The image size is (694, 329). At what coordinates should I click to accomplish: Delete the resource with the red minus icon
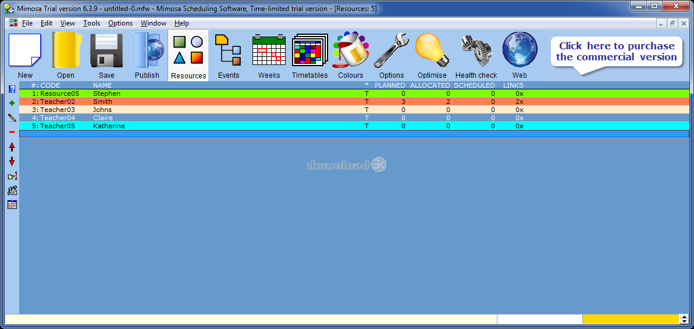tap(12, 132)
